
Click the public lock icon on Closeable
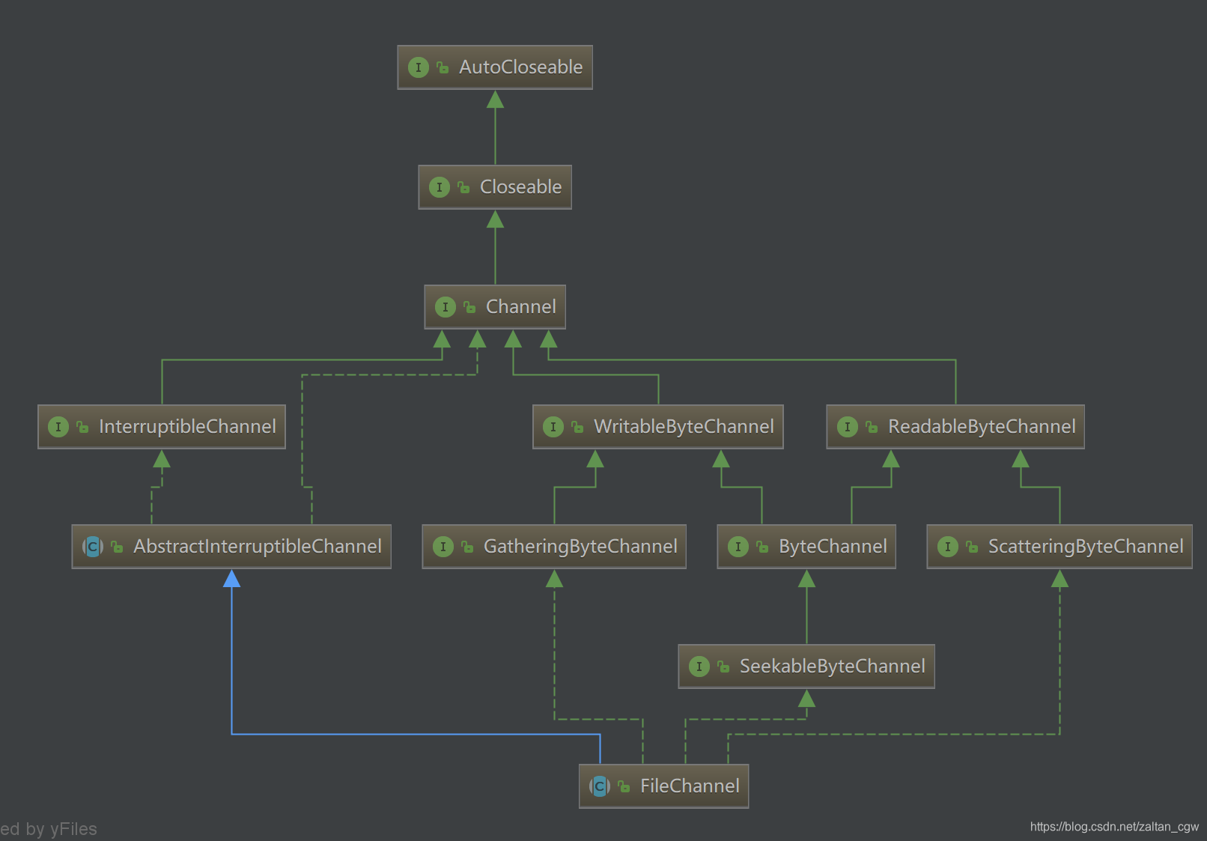pos(463,187)
